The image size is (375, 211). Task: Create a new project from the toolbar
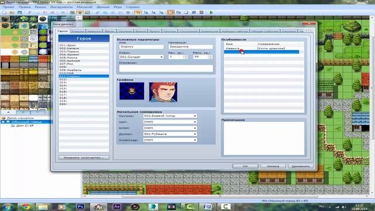point(4,12)
